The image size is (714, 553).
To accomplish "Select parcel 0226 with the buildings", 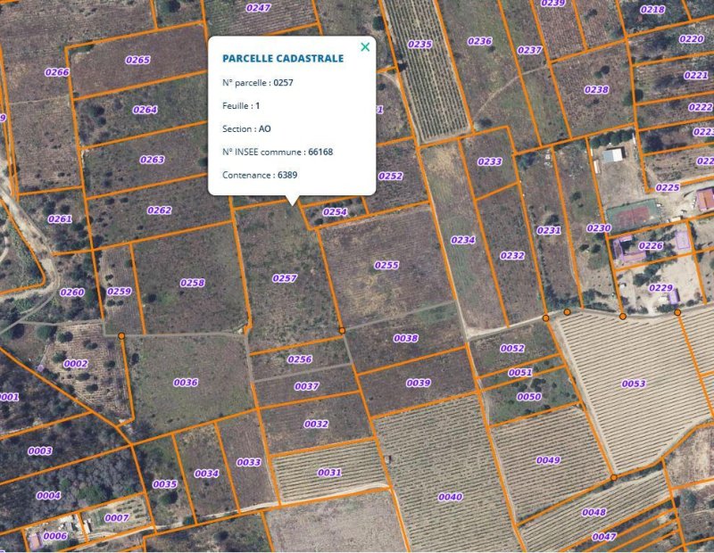I will [x=651, y=245].
